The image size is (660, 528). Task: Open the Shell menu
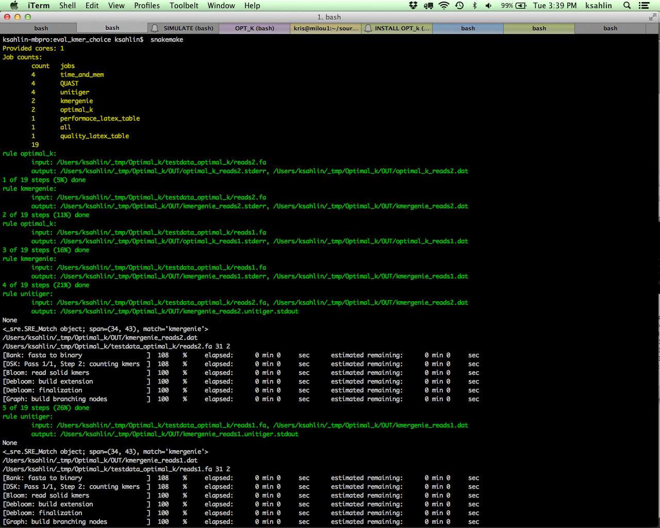pyautogui.click(x=68, y=5)
